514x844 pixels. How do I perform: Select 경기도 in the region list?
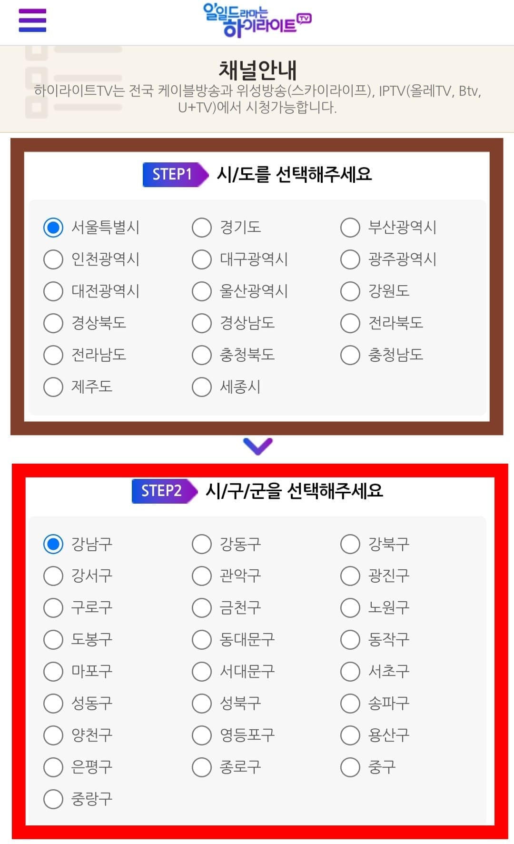200,228
